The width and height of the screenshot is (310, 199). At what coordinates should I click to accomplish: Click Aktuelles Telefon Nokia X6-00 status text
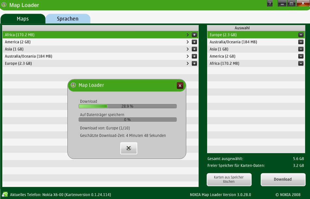click(61, 195)
